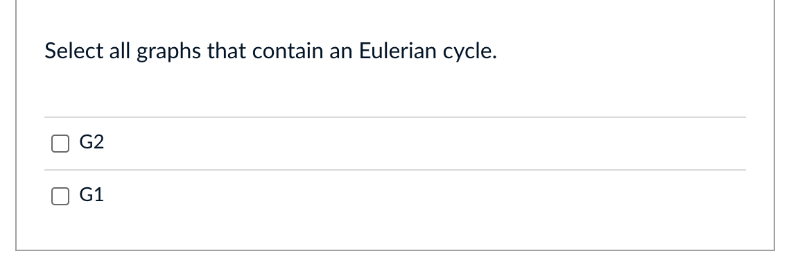Check the G1 checkbox
This screenshot has height=258, width=800.
60,196
